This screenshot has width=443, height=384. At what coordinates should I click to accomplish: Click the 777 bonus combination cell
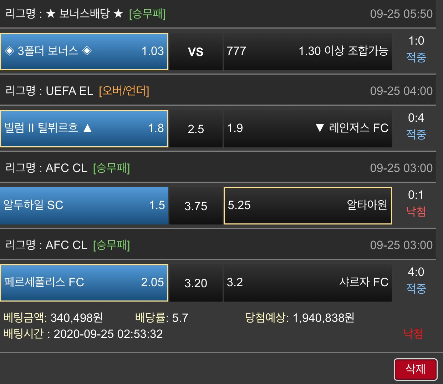pos(307,51)
